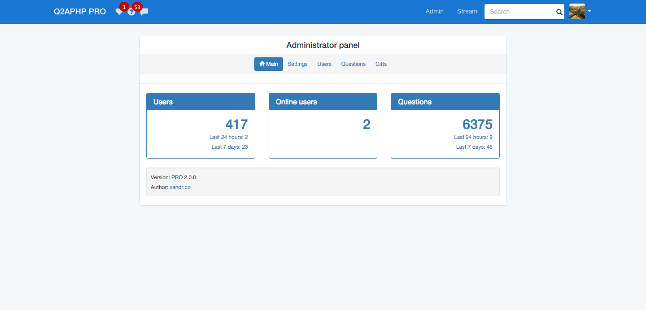Screen dimensions: 646x310
Task: Click the user avatar picture
Action: point(577,12)
